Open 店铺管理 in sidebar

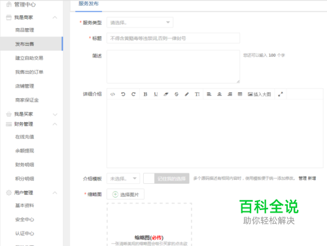[x=25, y=86]
